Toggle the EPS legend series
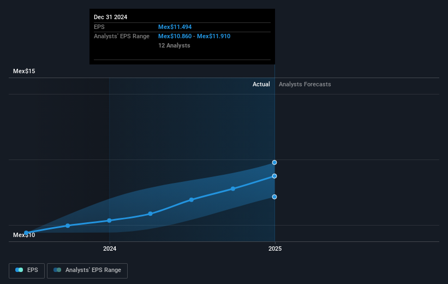Viewport: 448px width, 284px height. click(x=27, y=270)
